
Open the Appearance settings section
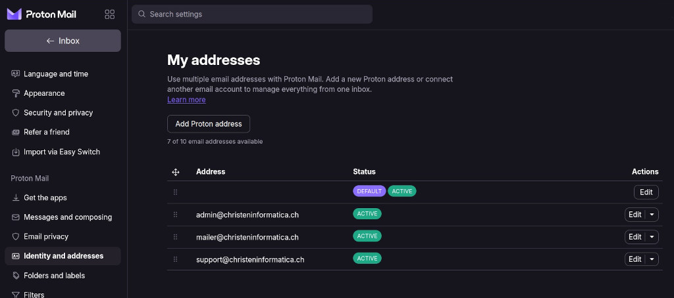(x=44, y=93)
